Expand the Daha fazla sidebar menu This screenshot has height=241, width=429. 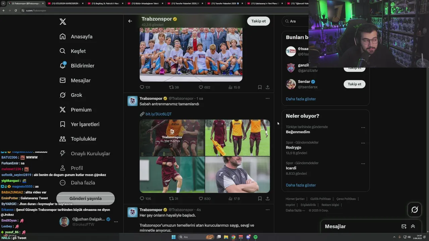77,183
